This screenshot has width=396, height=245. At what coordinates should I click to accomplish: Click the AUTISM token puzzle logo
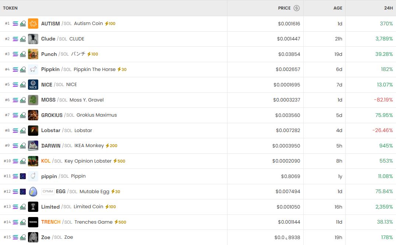33,24
